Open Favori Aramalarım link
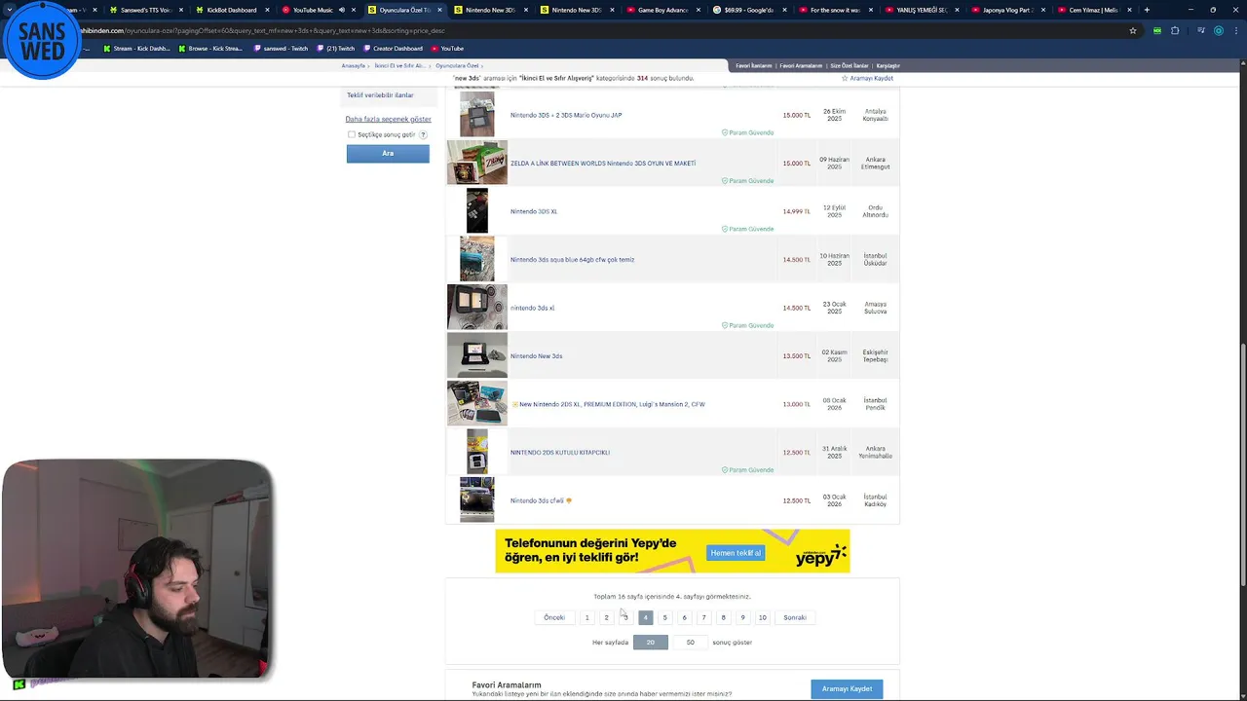 [x=801, y=65]
